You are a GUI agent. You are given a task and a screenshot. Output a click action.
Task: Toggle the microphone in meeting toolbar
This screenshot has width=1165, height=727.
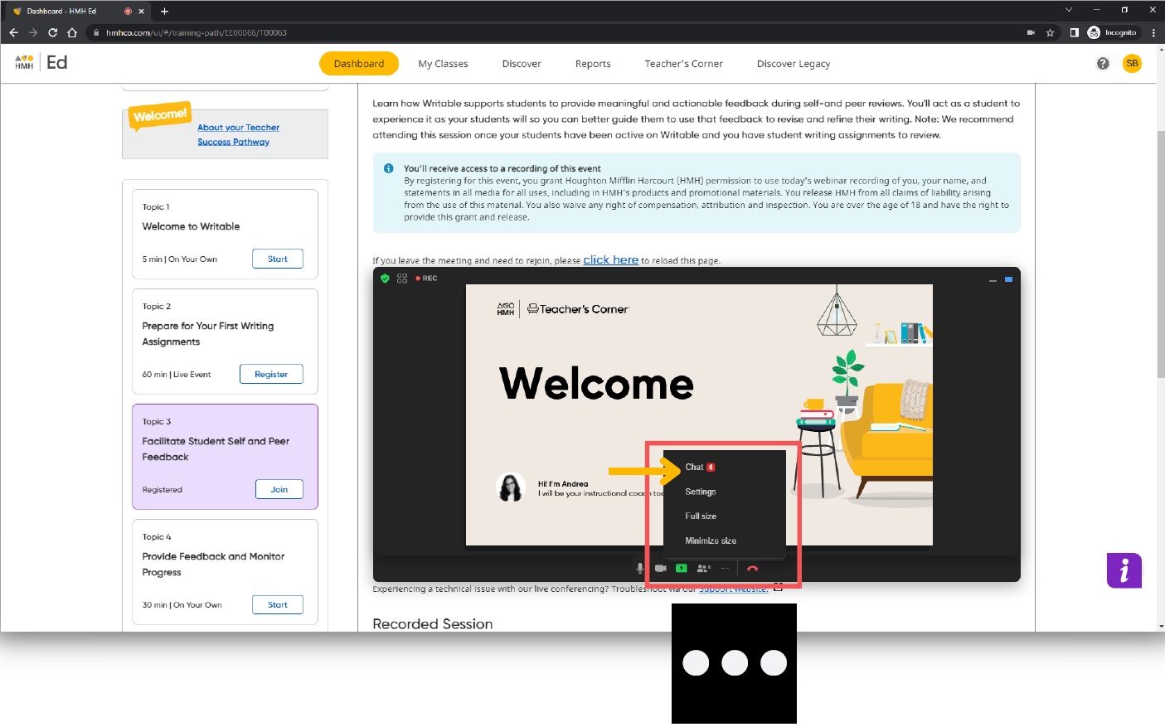coord(639,569)
